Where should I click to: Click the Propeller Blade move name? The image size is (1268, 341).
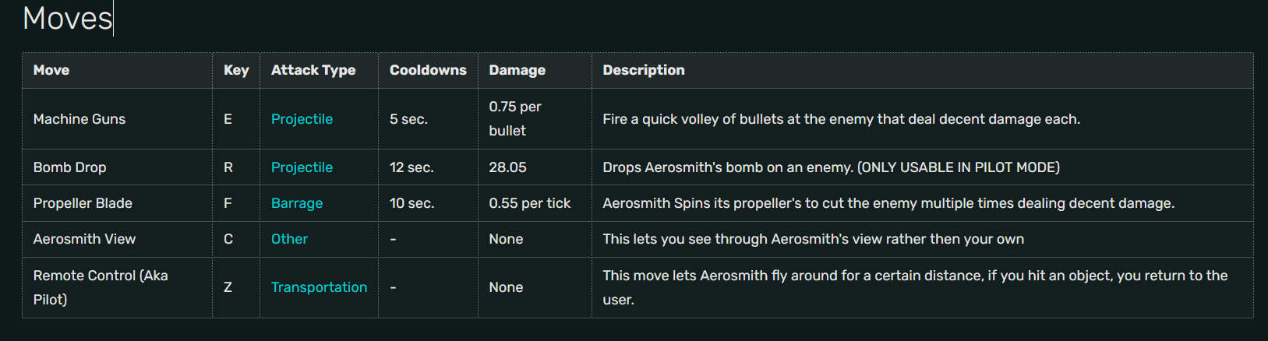(83, 203)
